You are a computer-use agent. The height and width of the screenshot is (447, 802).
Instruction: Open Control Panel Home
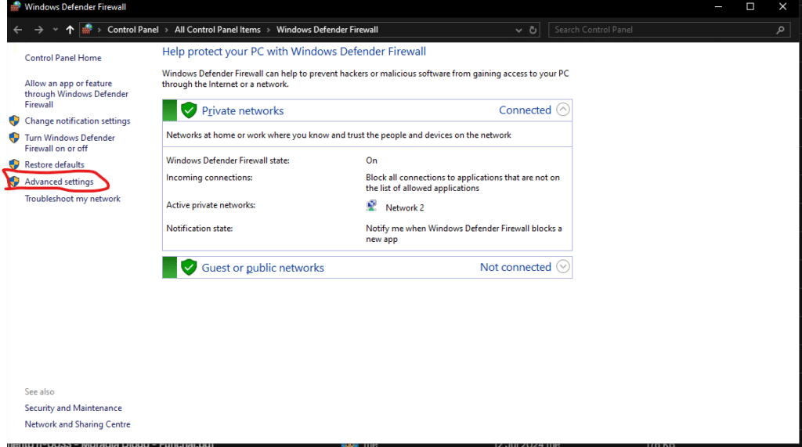(63, 58)
